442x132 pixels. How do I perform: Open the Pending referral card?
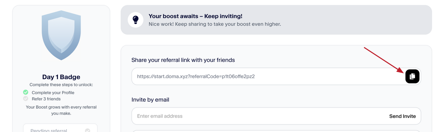pyautogui.click(x=60, y=128)
